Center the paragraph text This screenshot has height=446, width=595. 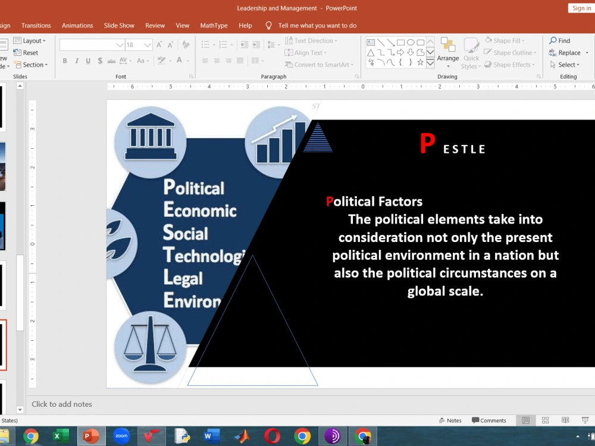(x=217, y=61)
